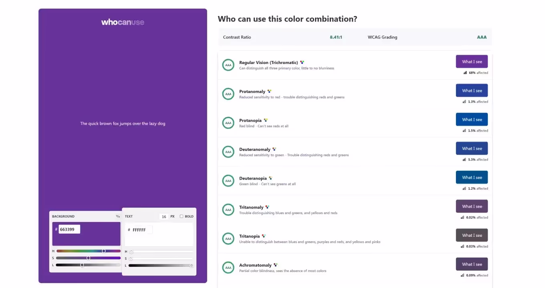Enable the BOLD text checkbox

pyautogui.click(x=182, y=216)
